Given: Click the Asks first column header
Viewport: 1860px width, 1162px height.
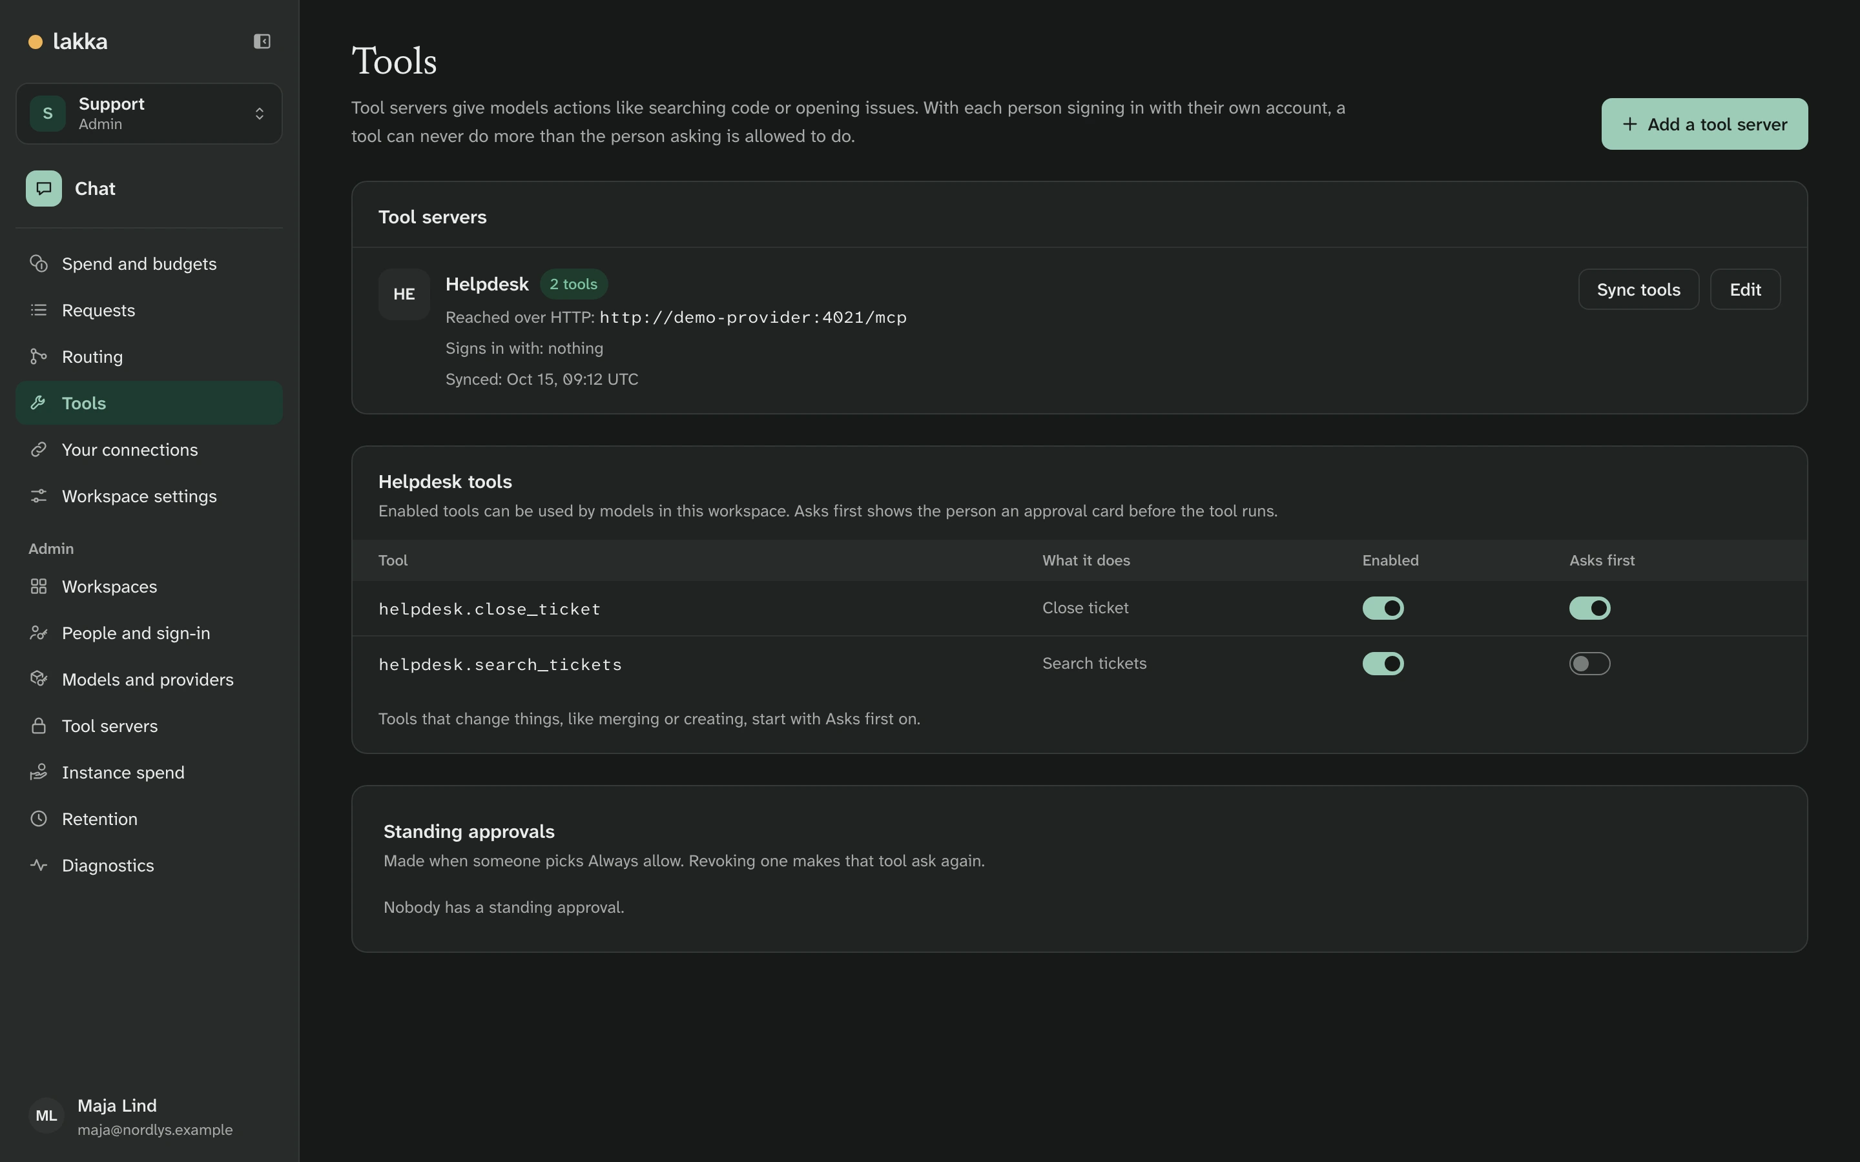Looking at the screenshot, I should click(x=1602, y=560).
